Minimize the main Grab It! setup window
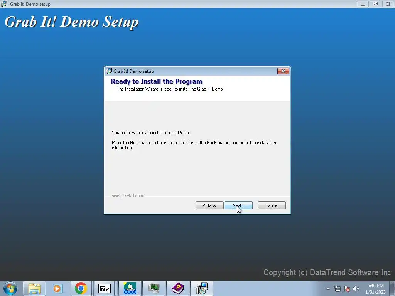The width and height of the screenshot is (395, 296). [x=363, y=4]
